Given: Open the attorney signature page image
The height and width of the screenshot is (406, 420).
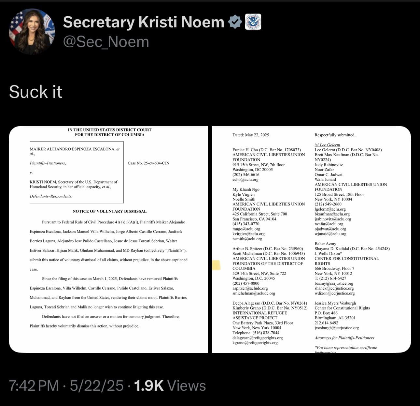Looking at the screenshot, I should click(x=312, y=239).
